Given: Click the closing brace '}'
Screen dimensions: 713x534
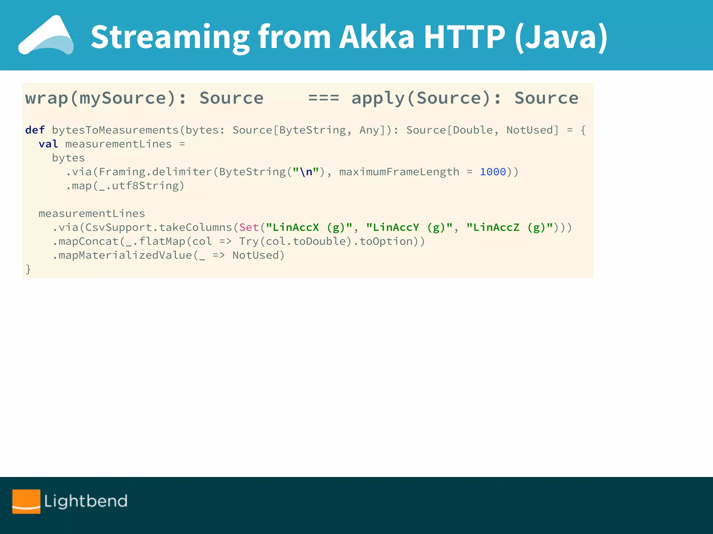Looking at the screenshot, I should pos(28,269).
